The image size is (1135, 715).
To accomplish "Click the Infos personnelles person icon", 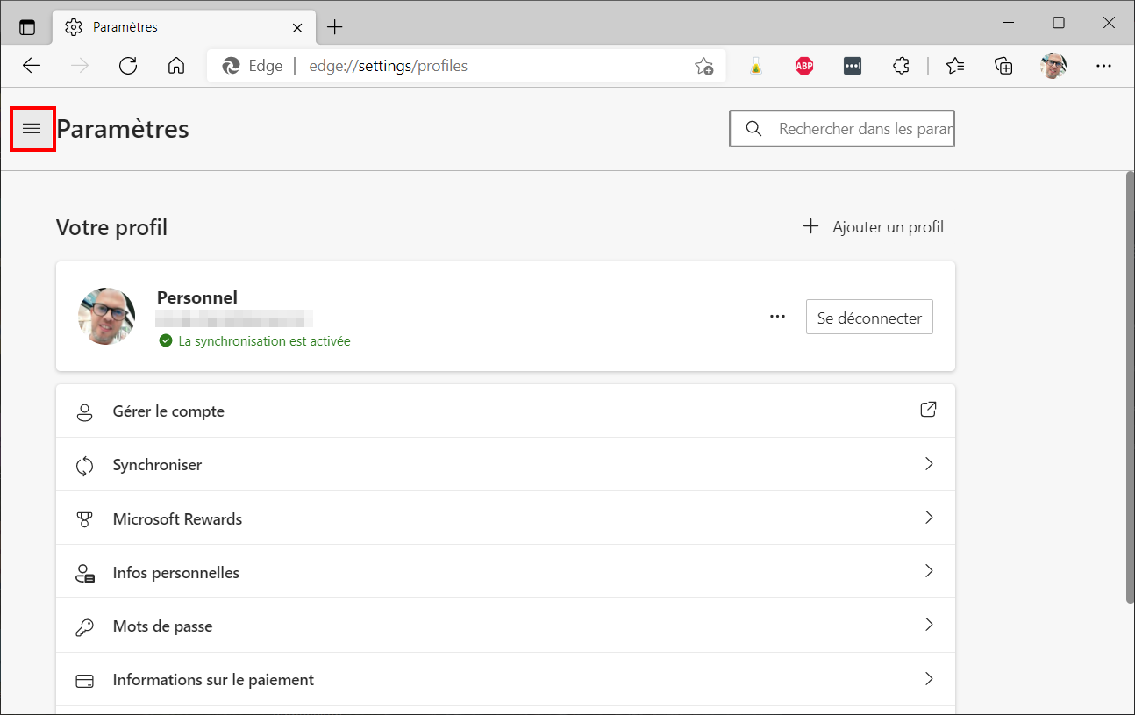I will click(85, 574).
